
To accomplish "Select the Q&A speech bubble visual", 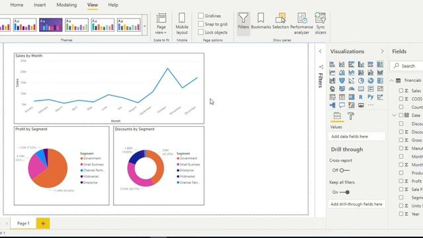I will click(x=342, y=105).
